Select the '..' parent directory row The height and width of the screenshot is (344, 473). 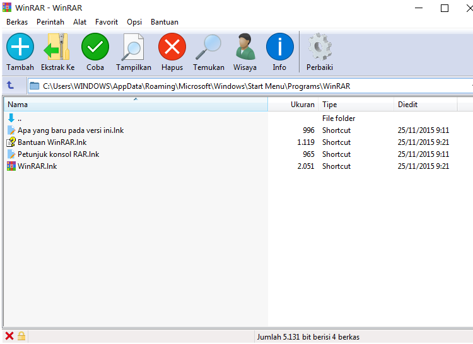coord(136,118)
